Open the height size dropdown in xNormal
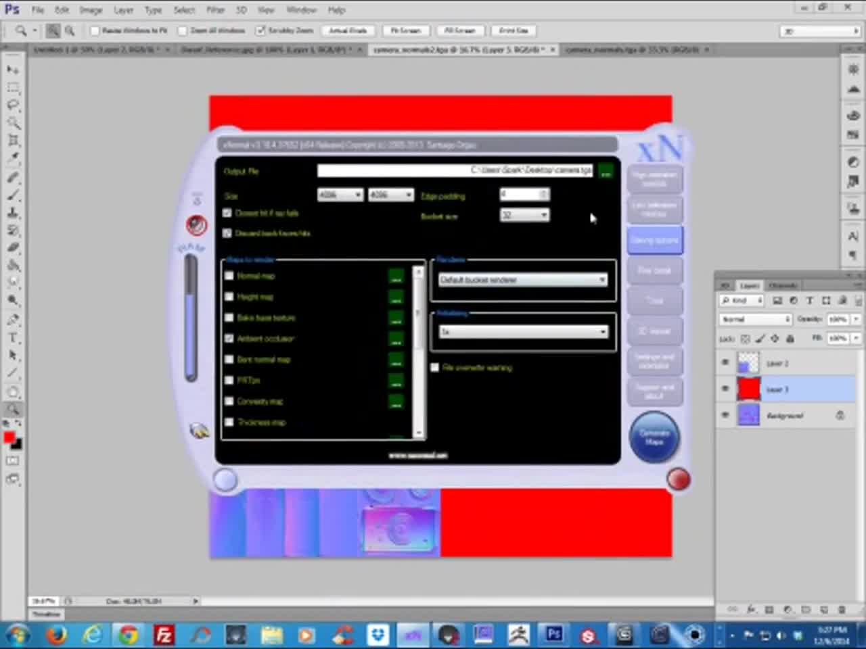This screenshot has width=866, height=649. (391, 195)
